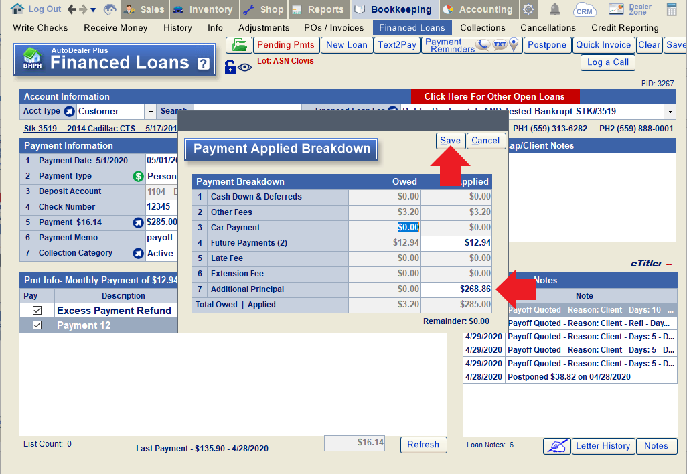Open the Adjustments menu item
This screenshot has width=687, height=474.
[x=264, y=27]
